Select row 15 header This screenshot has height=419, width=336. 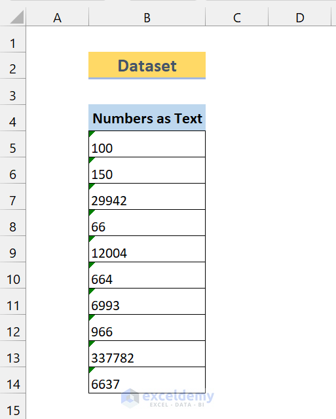[x=13, y=406]
